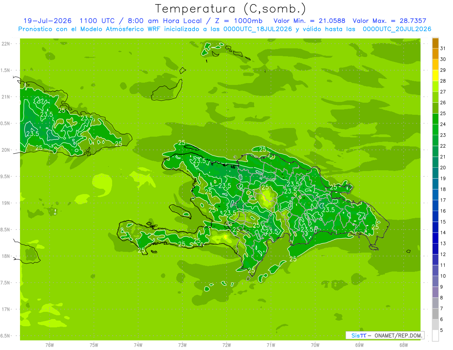Click the legend number 20 label
Screen dimensions: 453x350
pyautogui.click(x=443, y=168)
